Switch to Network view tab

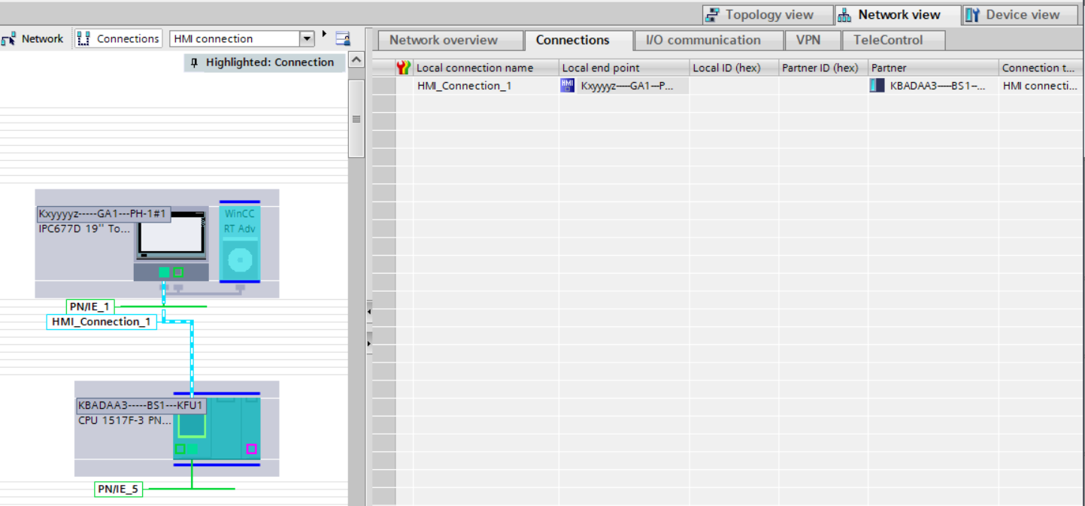click(x=898, y=15)
